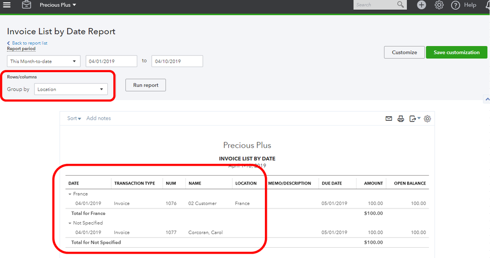Open the report table settings gear
The height and width of the screenshot is (258, 490).
[x=427, y=119]
